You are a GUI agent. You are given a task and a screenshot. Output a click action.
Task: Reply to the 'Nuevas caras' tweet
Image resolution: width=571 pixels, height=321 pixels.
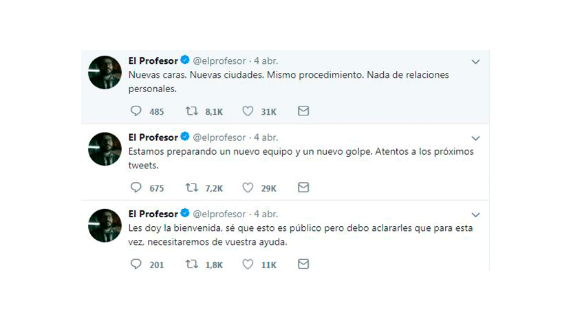(136, 111)
